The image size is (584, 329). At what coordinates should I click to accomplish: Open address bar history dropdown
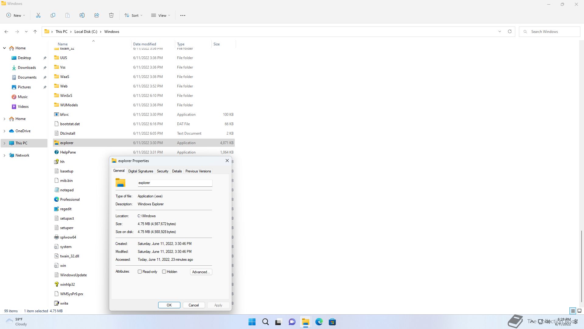pos(499,31)
